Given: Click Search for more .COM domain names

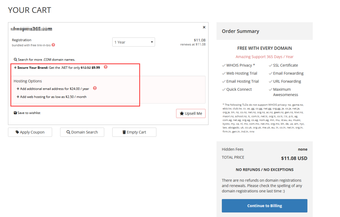Looking at the screenshot, I should 46,59.
